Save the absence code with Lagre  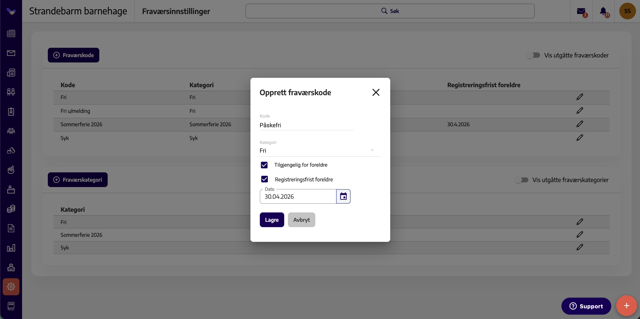pos(272,220)
